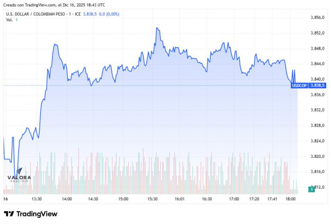Click the Valora Analitik watermark logo
Viewport: 331px width, 224px height.
coord(19,178)
